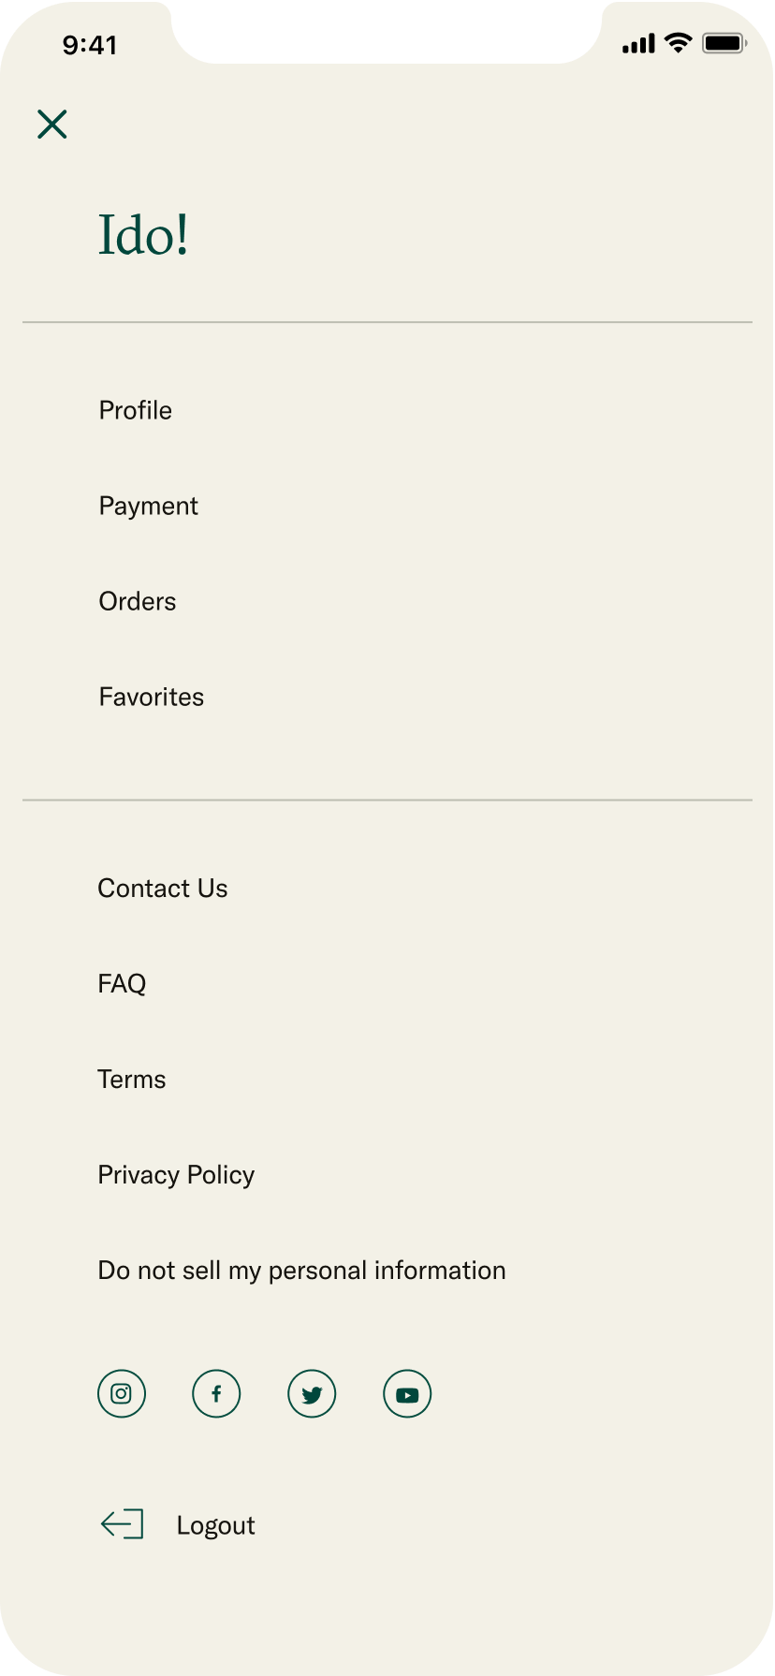The width and height of the screenshot is (775, 1676).
Task: Choose Do not sell my personal information
Action: pyautogui.click(x=302, y=1270)
